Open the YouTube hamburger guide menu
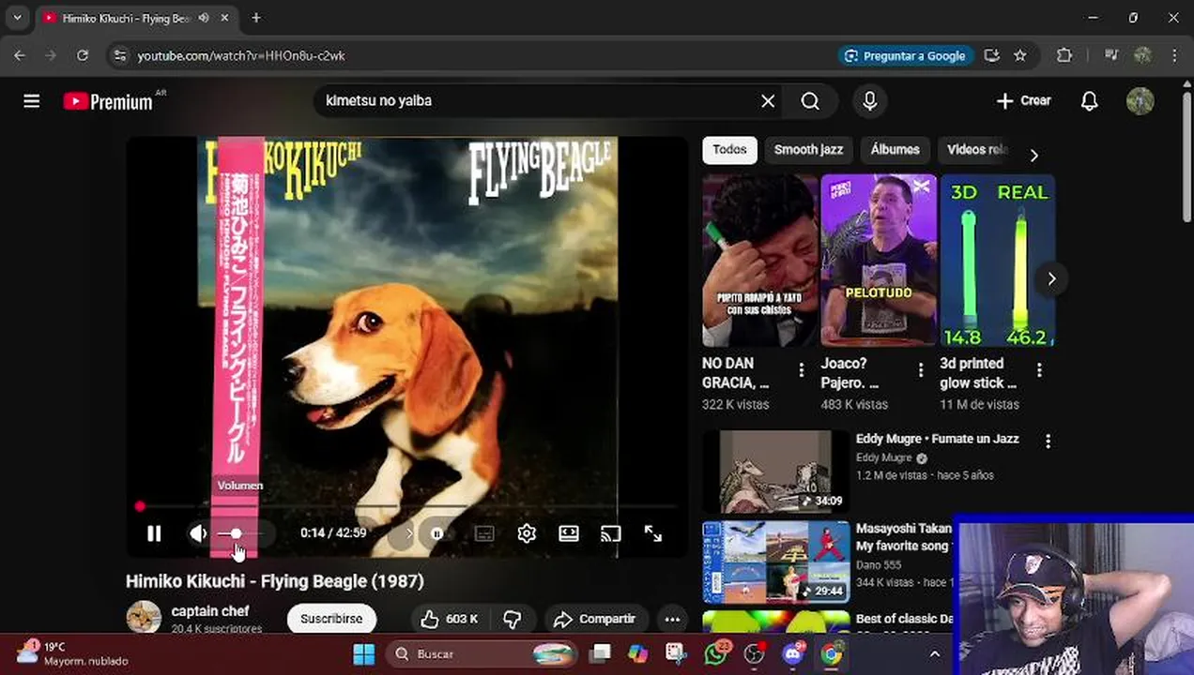Screen dimensions: 1194x675 click(x=32, y=101)
